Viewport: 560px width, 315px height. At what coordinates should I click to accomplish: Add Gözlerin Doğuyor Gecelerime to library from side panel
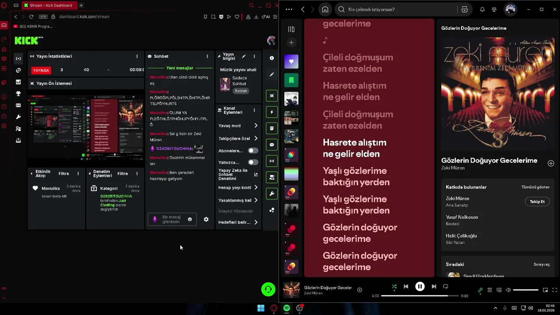click(551, 163)
